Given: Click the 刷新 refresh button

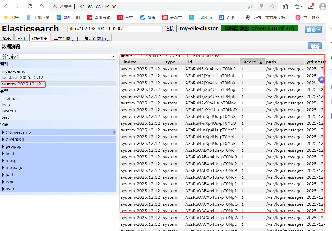Looking at the screenshot, I should pyautogui.click(x=315, y=46).
